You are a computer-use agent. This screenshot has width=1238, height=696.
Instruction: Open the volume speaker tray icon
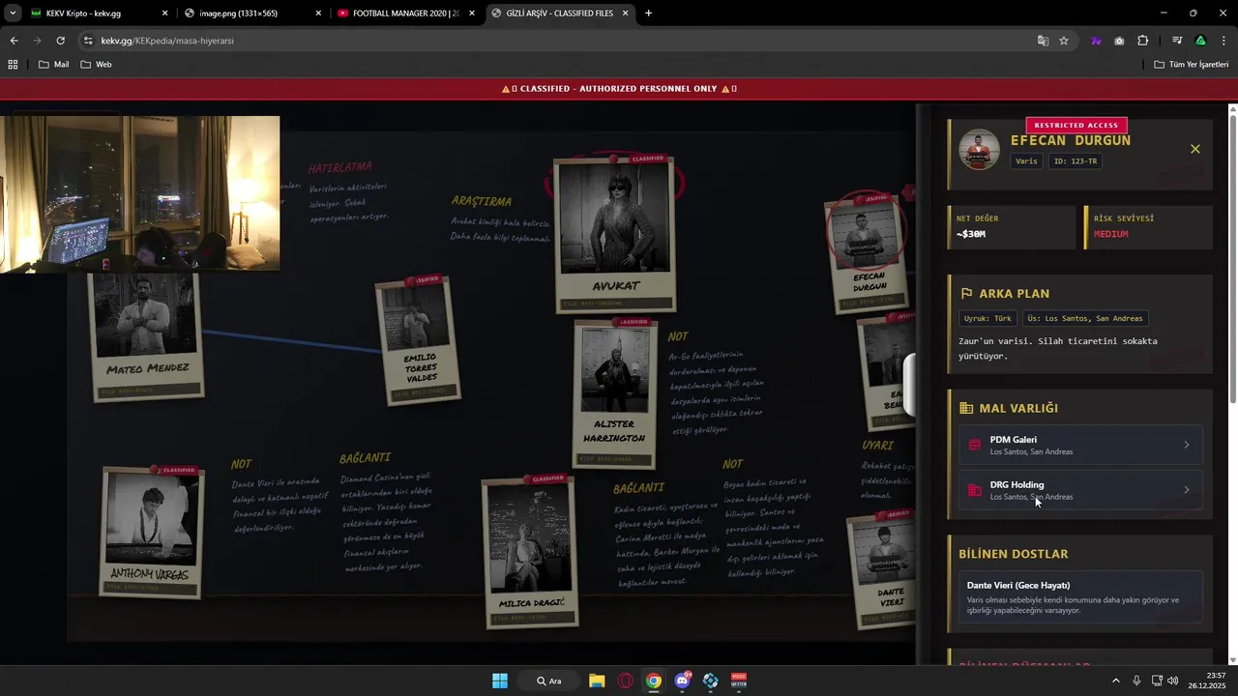1173,681
